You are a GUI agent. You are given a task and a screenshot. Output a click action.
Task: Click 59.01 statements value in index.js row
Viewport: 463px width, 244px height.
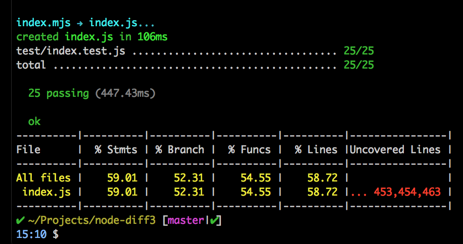click(x=122, y=192)
